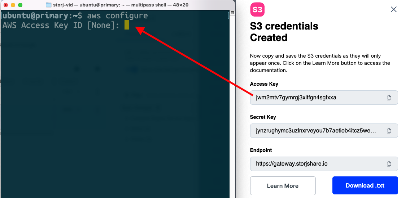Minimize terminal with yellow button
Viewport: 410px width, 198px height.
click(x=13, y=5)
